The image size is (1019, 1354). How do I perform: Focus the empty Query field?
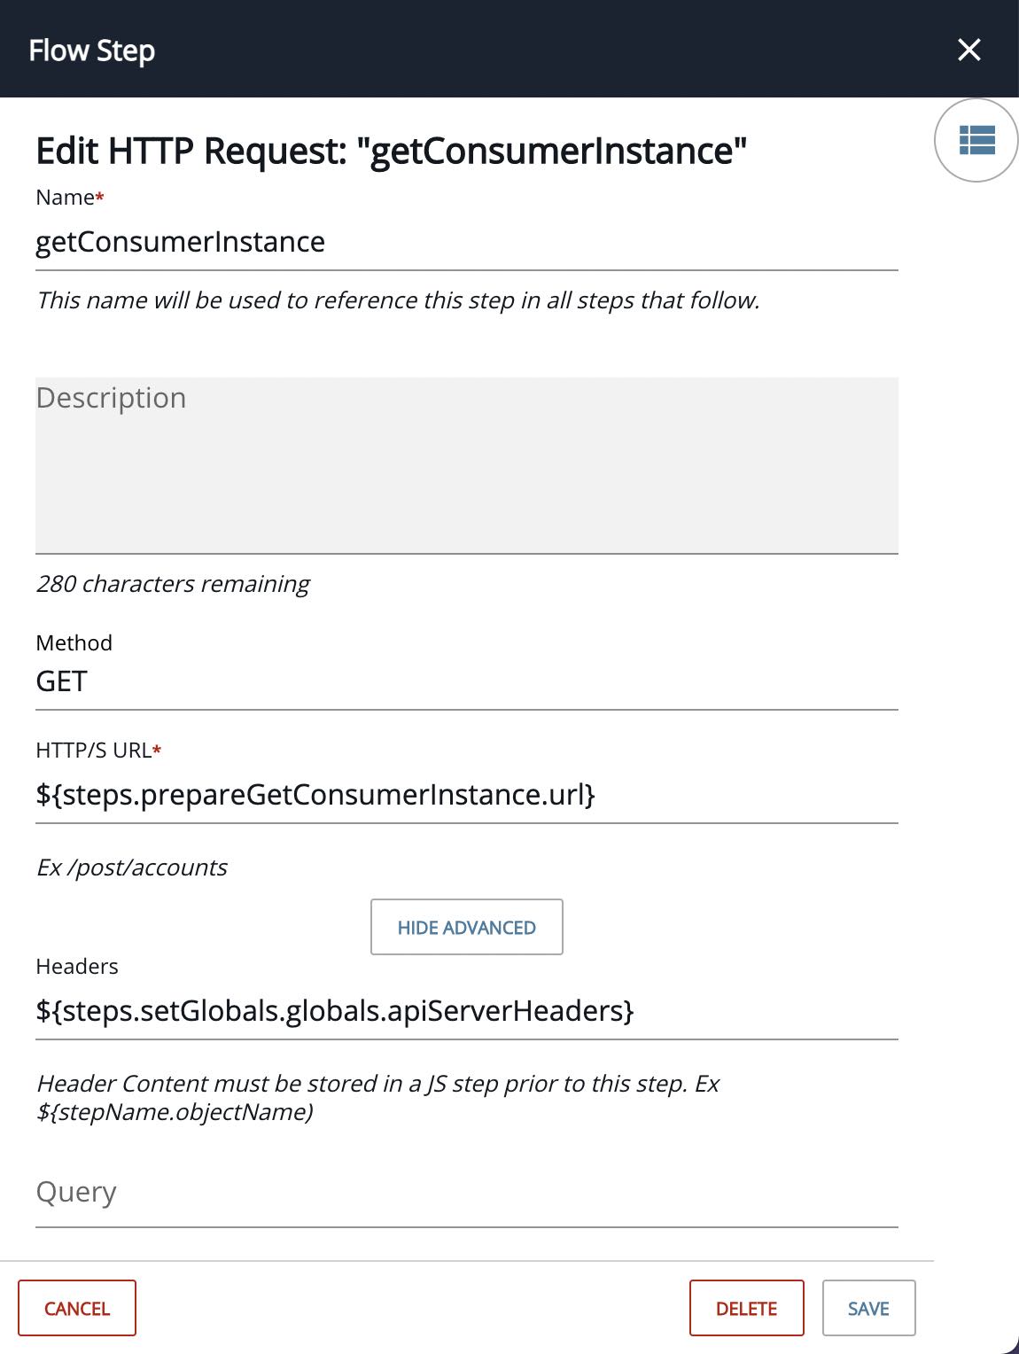point(467,1193)
